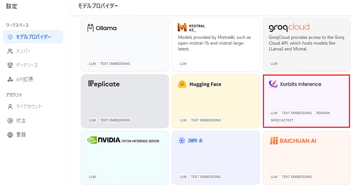Viewport: 352px width, 186px height.
Task: Click the ZHIPU AI logo
Action: pyautogui.click(x=190, y=141)
